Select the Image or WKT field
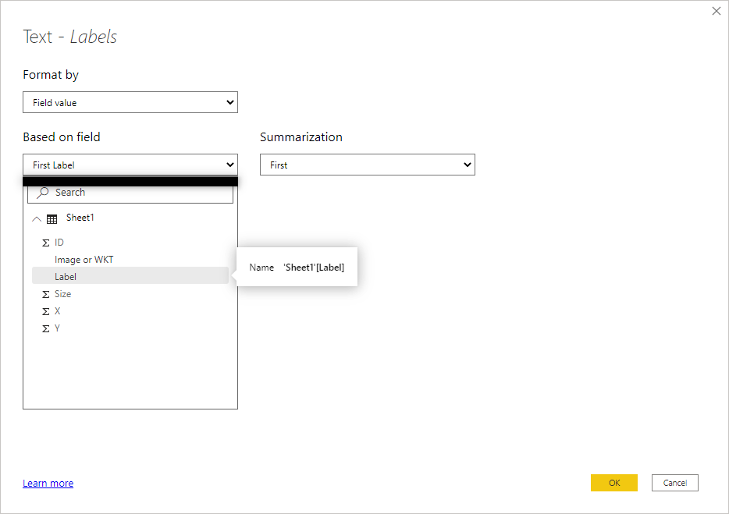This screenshot has height=514, width=729. 130,259
